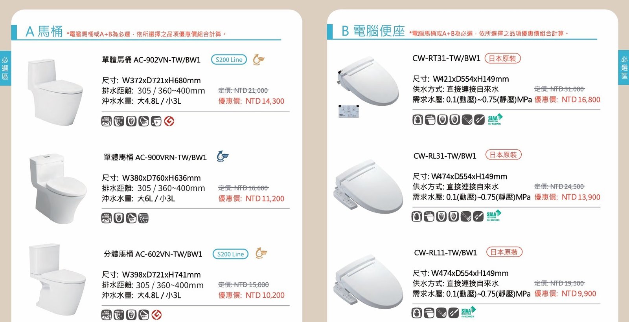Select the right 必選區 side tab
This screenshot has width=629, height=322.
pyautogui.click(x=624, y=68)
